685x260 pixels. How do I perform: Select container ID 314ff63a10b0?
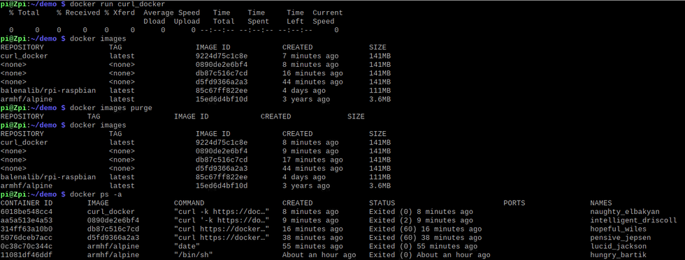point(27,229)
